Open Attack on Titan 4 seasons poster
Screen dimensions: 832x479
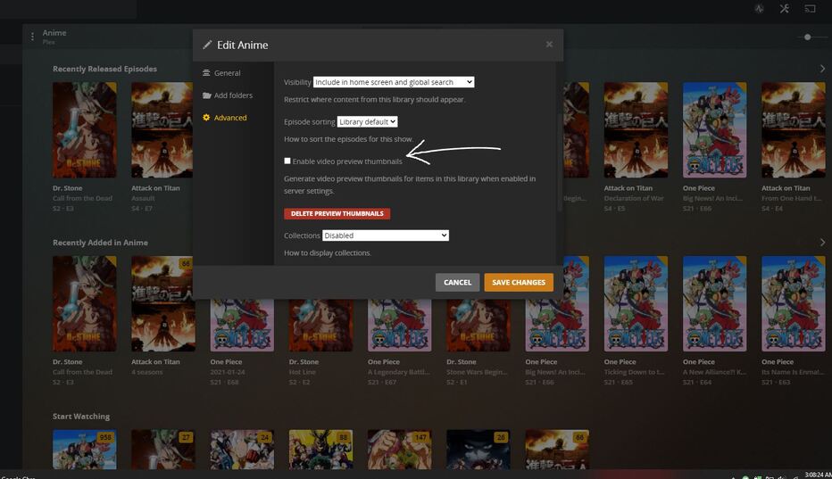click(x=162, y=304)
